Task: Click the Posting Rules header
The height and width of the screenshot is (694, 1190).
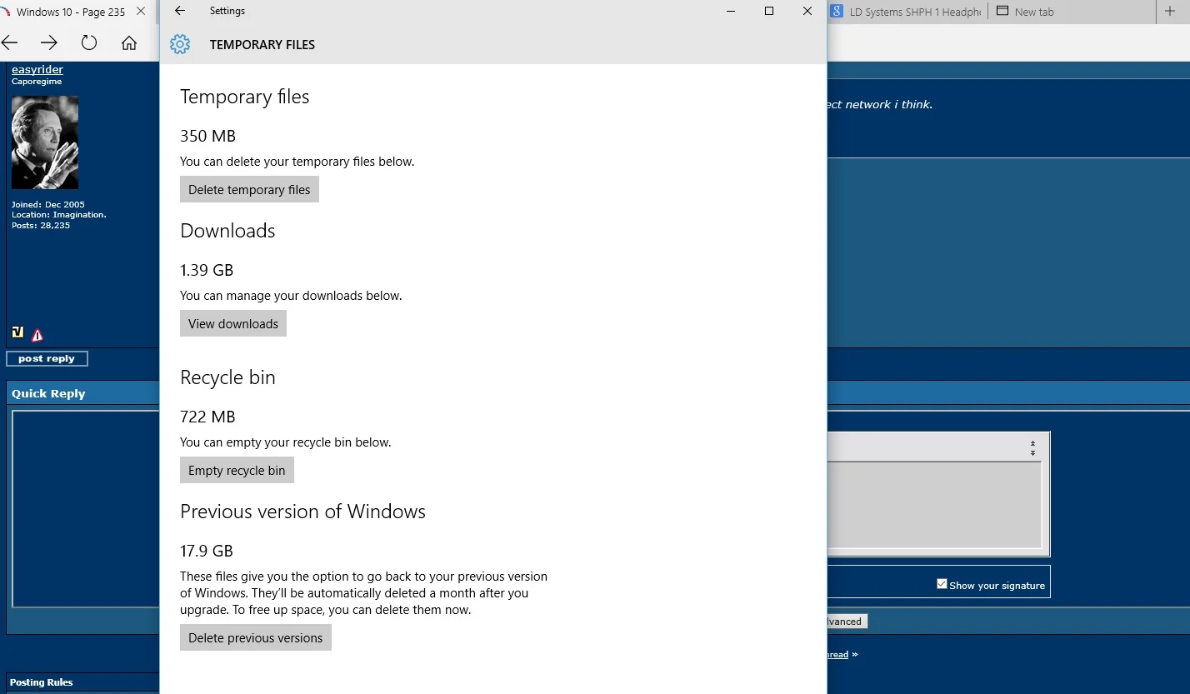Action: coord(41,682)
